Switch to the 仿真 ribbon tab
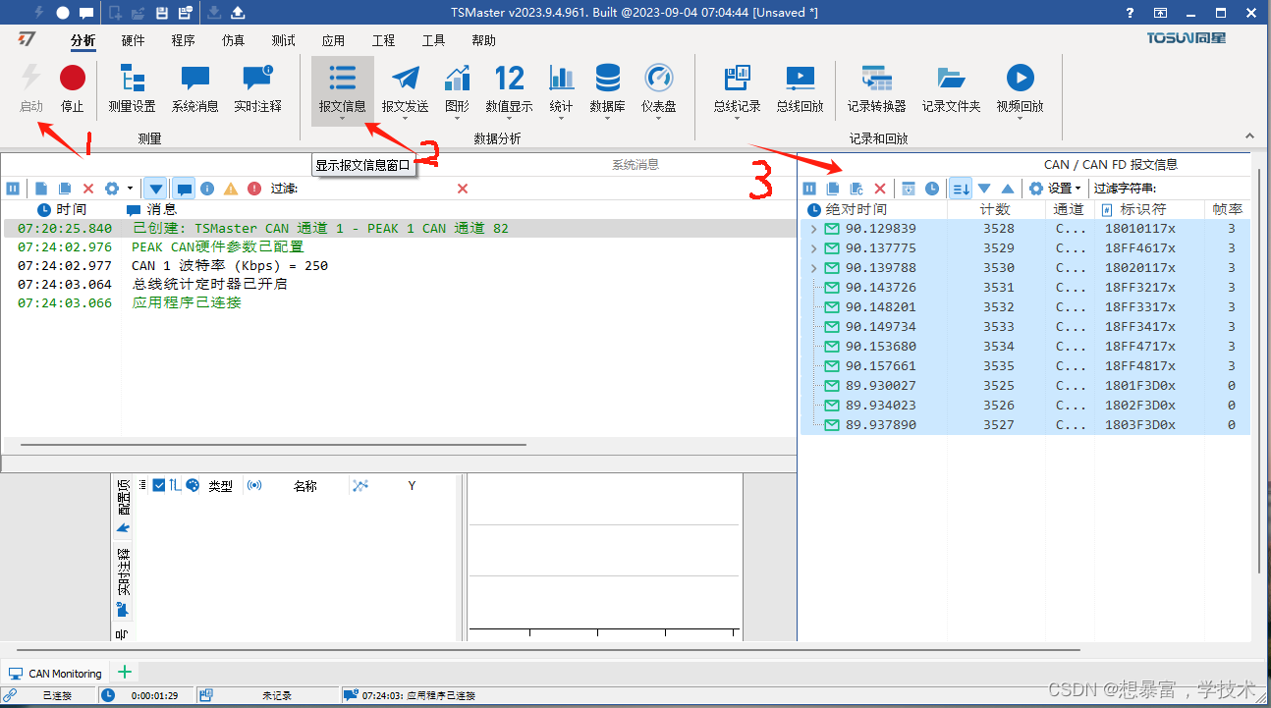This screenshot has width=1271, height=708. [x=233, y=40]
